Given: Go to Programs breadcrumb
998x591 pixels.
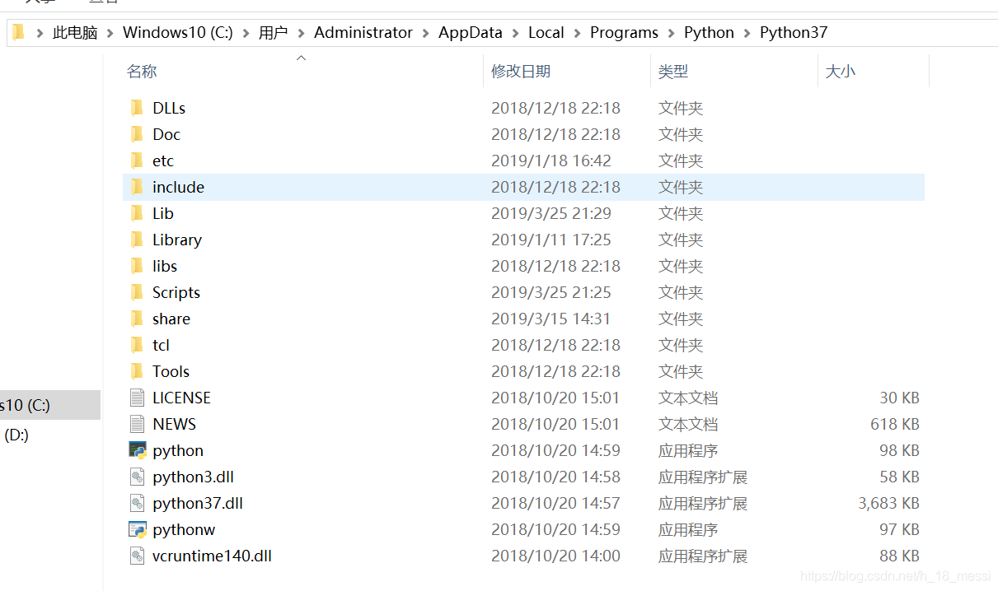Looking at the screenshot, I should [x=624, y=33].
